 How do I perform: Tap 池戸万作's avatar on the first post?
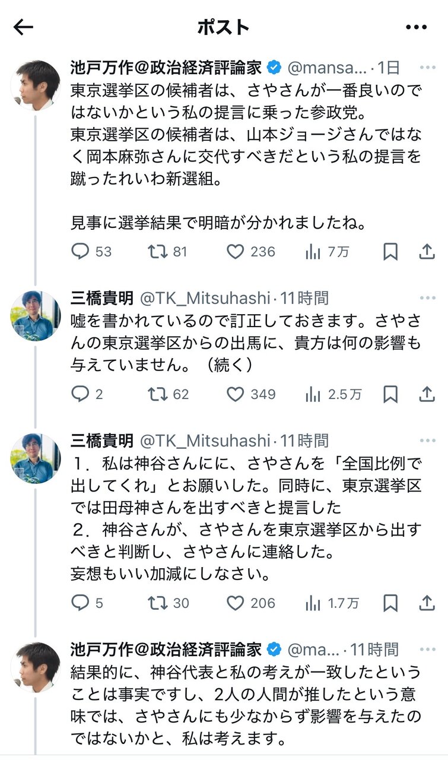click(x=36, y=84)
